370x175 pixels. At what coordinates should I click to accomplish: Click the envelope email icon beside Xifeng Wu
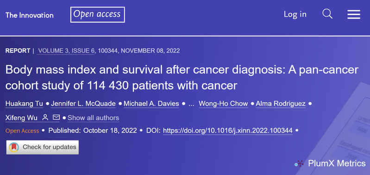coord(56,117)
